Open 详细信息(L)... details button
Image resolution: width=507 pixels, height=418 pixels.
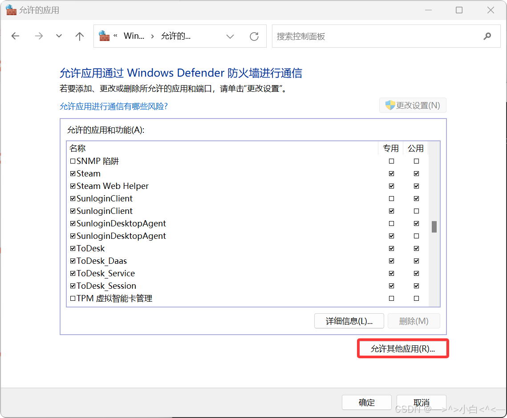[349, 321]
